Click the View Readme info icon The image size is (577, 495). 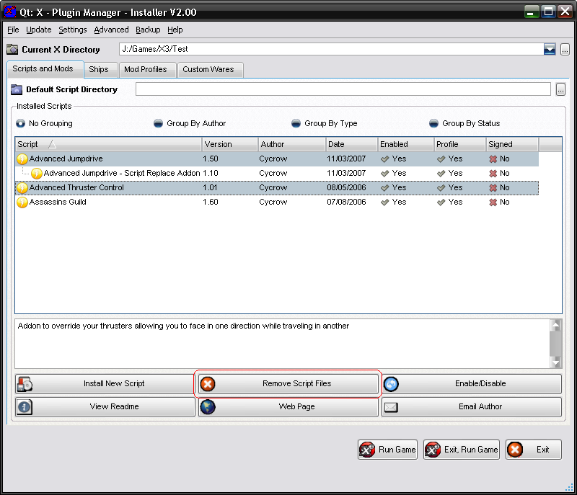tap(25, 407)
